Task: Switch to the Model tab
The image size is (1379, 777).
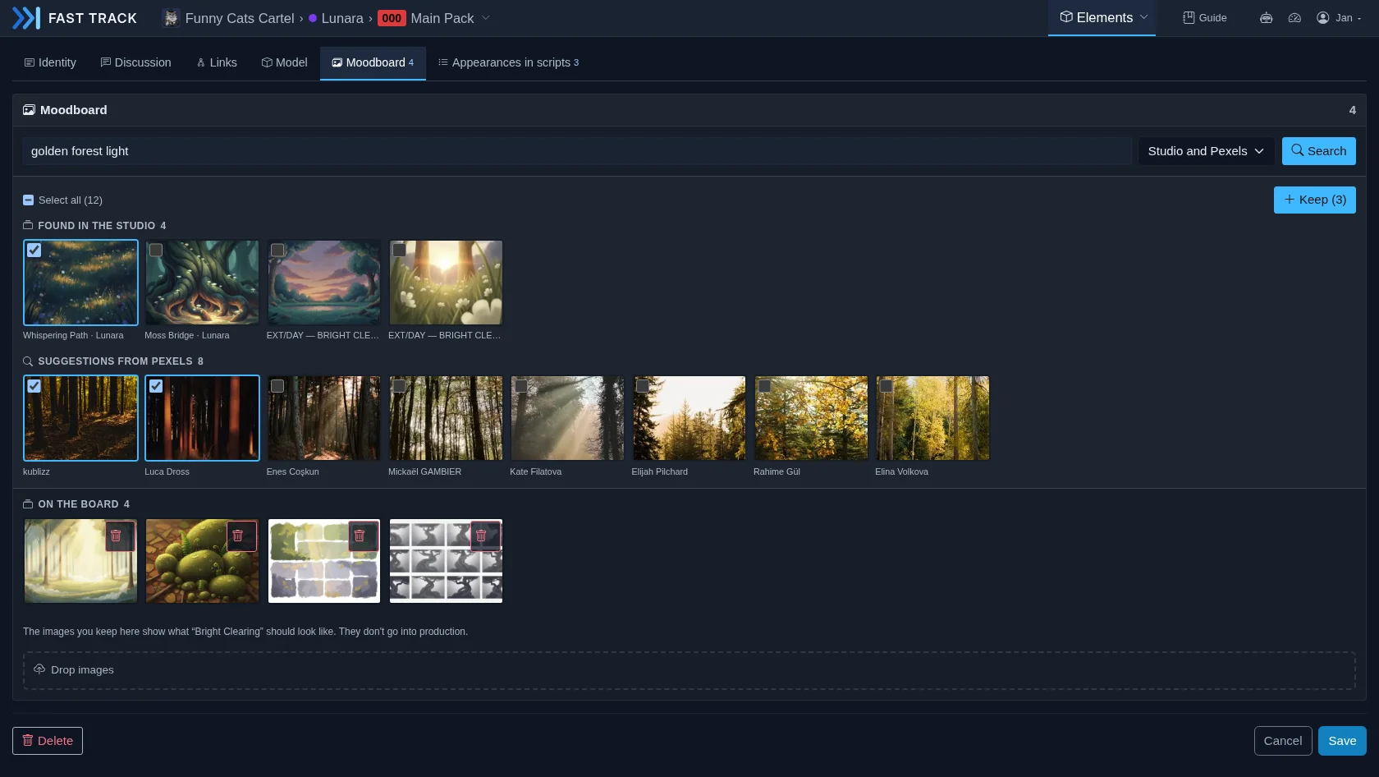Action: [x=284, y=62]
